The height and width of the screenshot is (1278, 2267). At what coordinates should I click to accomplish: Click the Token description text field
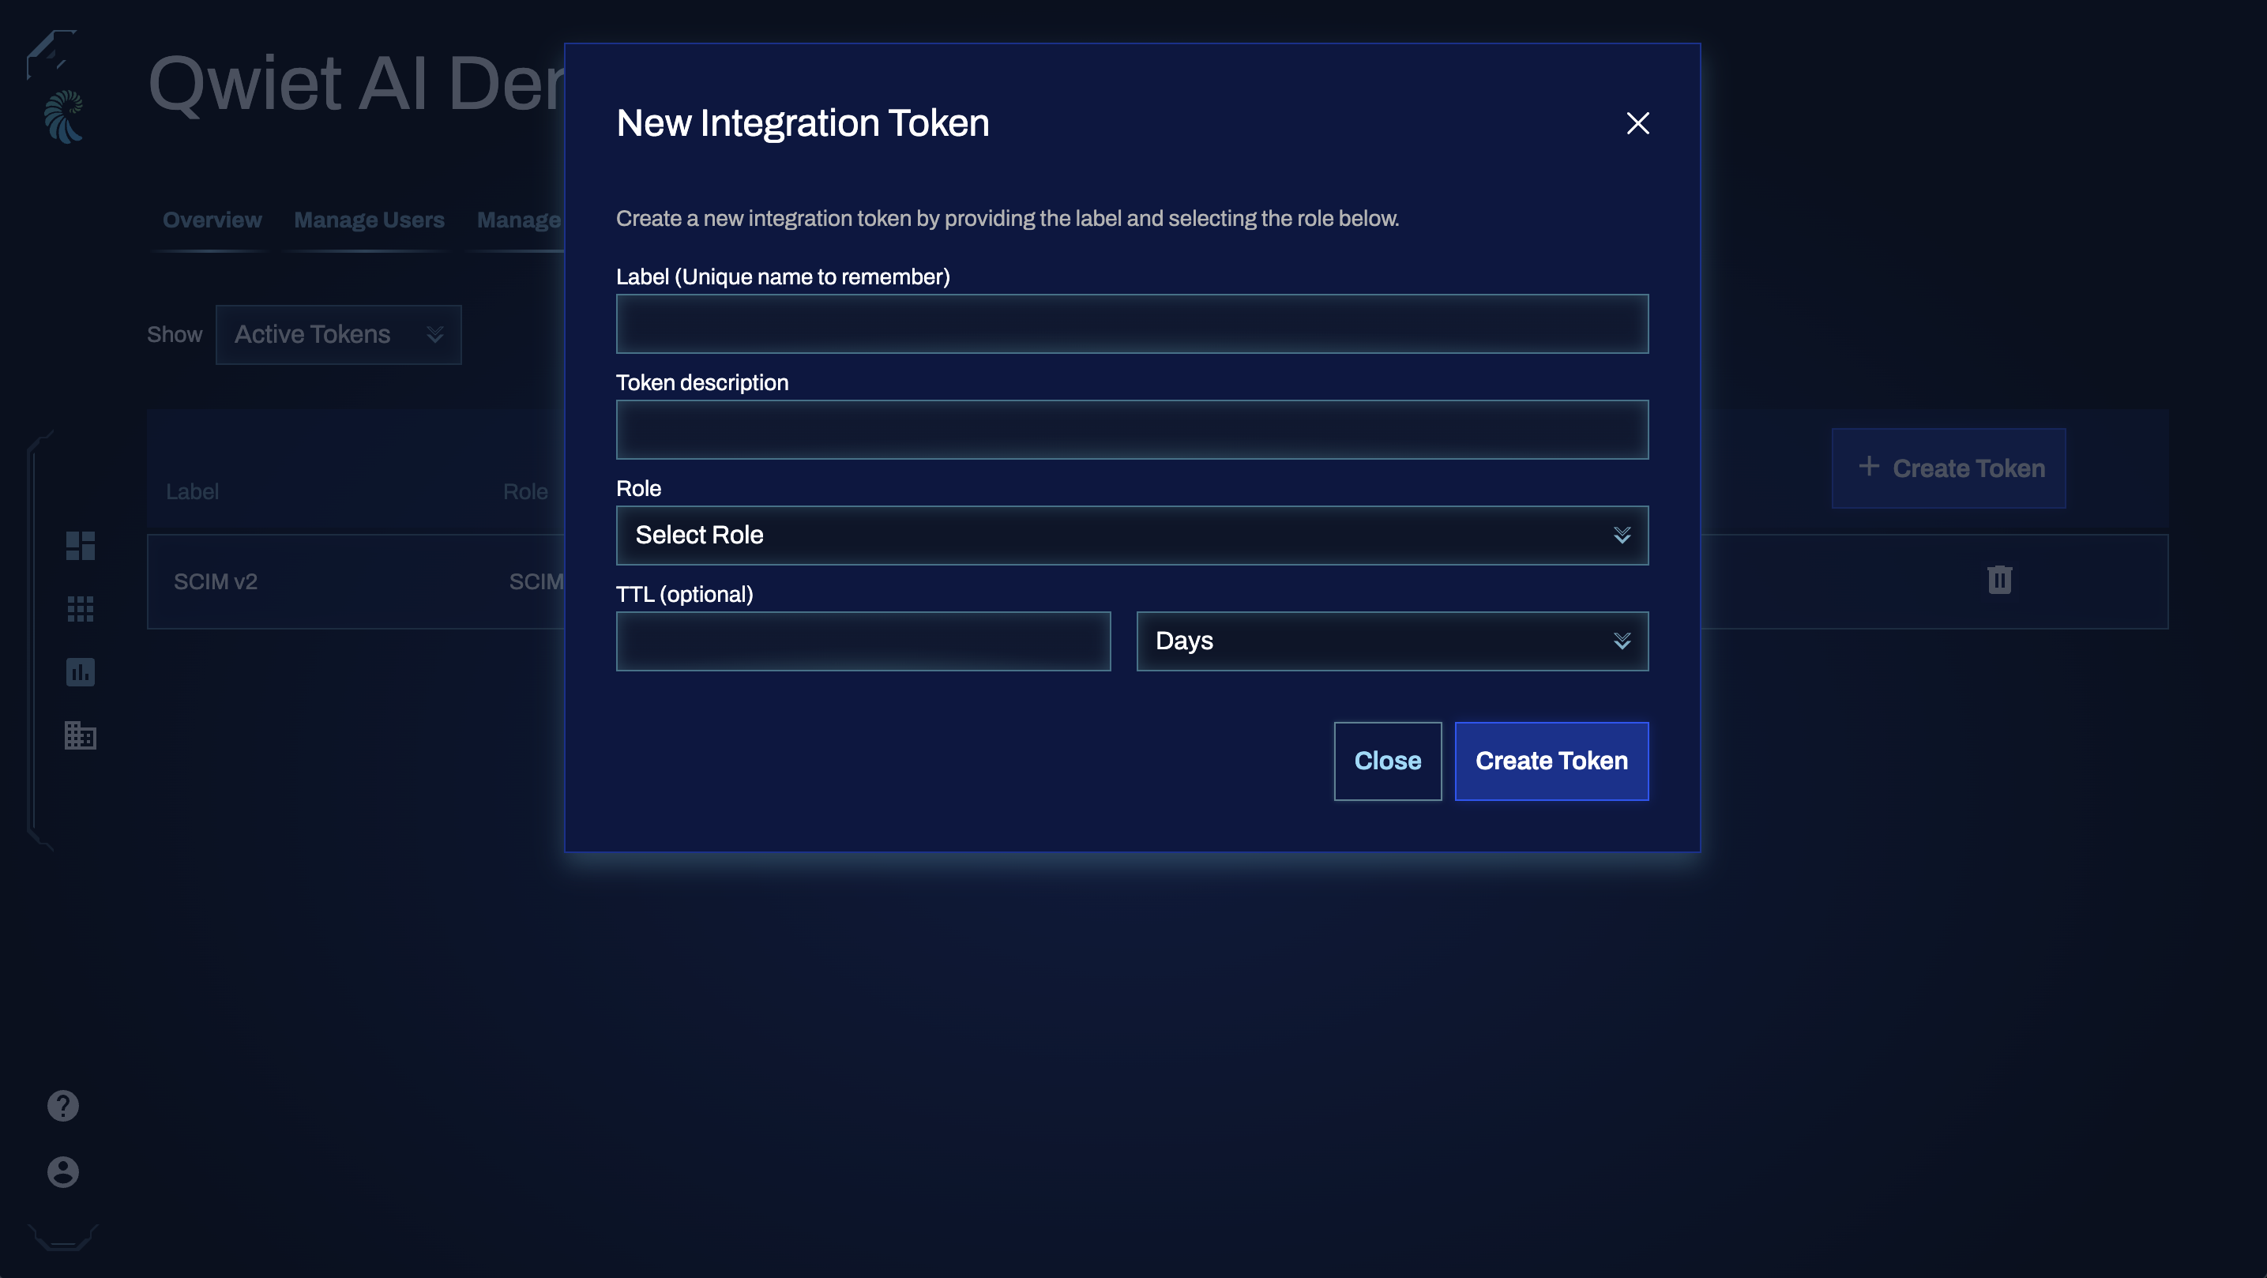point(1132,428)
